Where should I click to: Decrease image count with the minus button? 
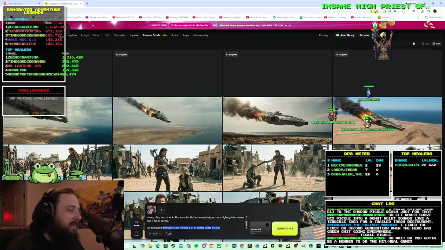150,233
